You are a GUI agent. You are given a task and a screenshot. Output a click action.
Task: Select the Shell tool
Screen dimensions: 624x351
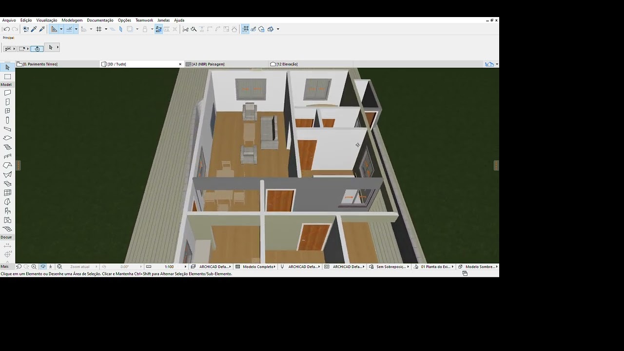(7, 175)
